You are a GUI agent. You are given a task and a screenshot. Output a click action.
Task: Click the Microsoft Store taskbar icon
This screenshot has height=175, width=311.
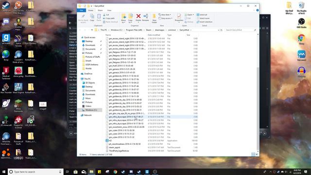coord(75,172)
